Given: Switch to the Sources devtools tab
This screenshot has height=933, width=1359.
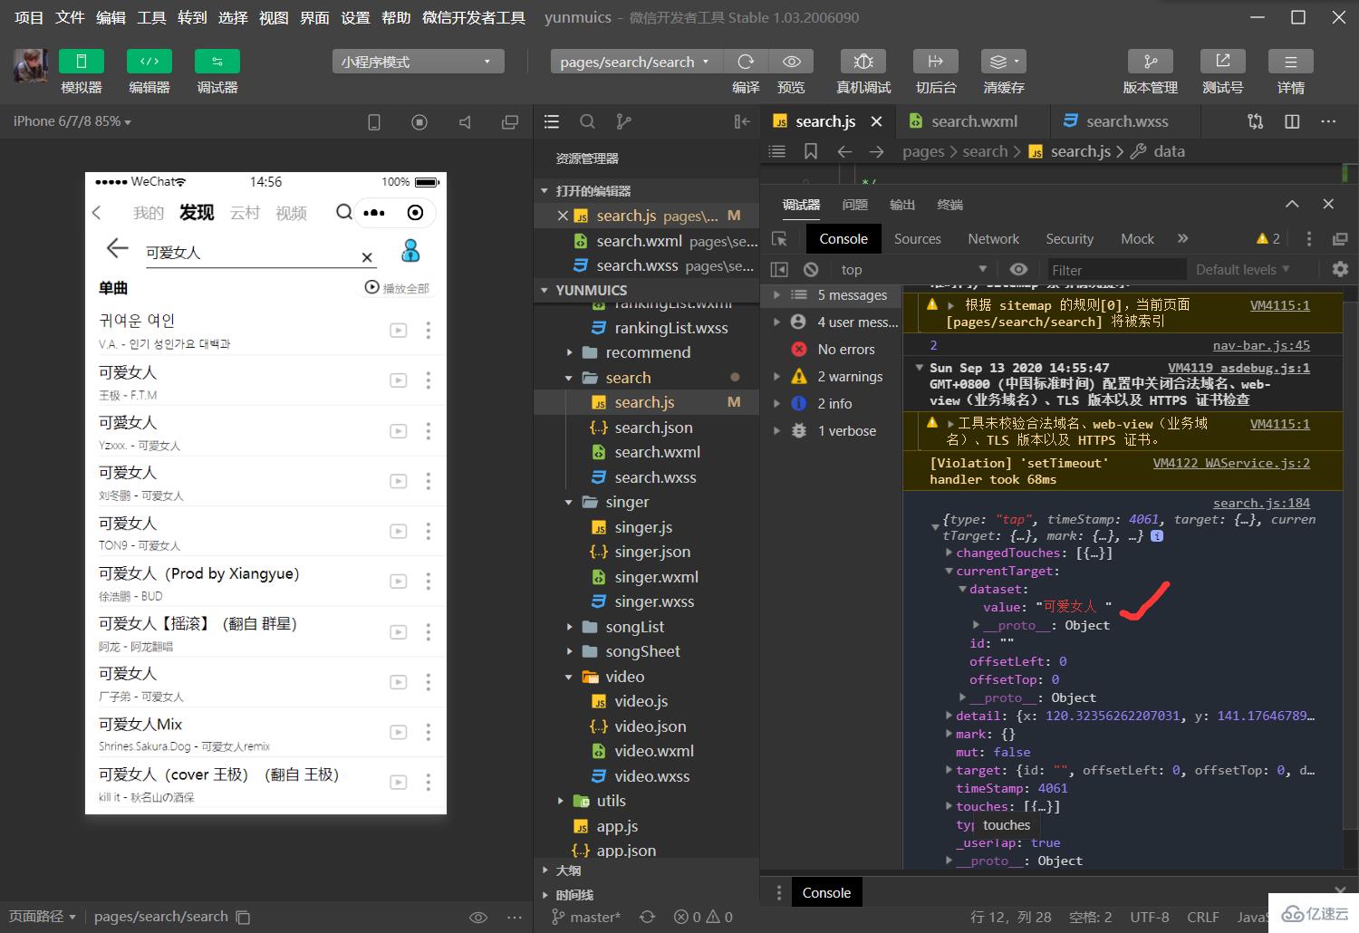Looking at the screenshot, I should click(x=917, y=239).
